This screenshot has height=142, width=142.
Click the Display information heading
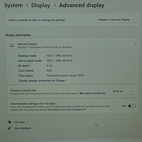18,35
